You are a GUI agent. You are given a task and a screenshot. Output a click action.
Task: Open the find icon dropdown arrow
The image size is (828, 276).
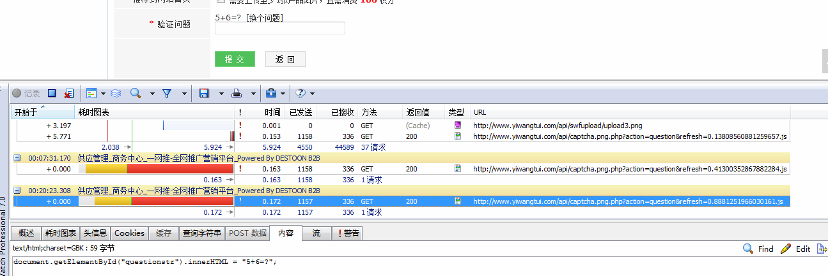pyautogui.click(x=152, y=94)
